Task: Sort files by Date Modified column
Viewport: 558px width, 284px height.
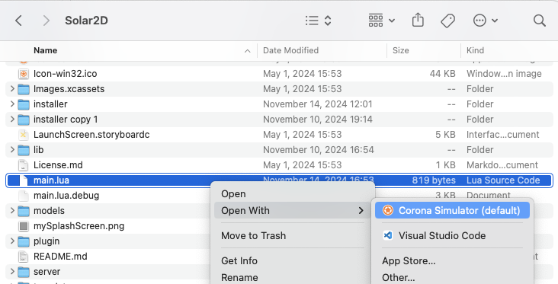Action: (290, 50)
